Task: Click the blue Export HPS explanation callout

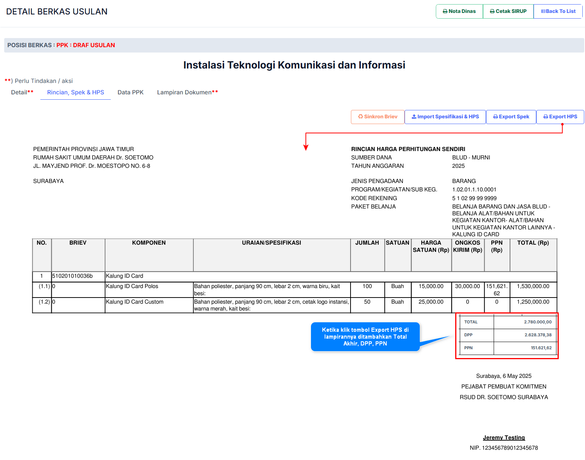Action: 365,337
